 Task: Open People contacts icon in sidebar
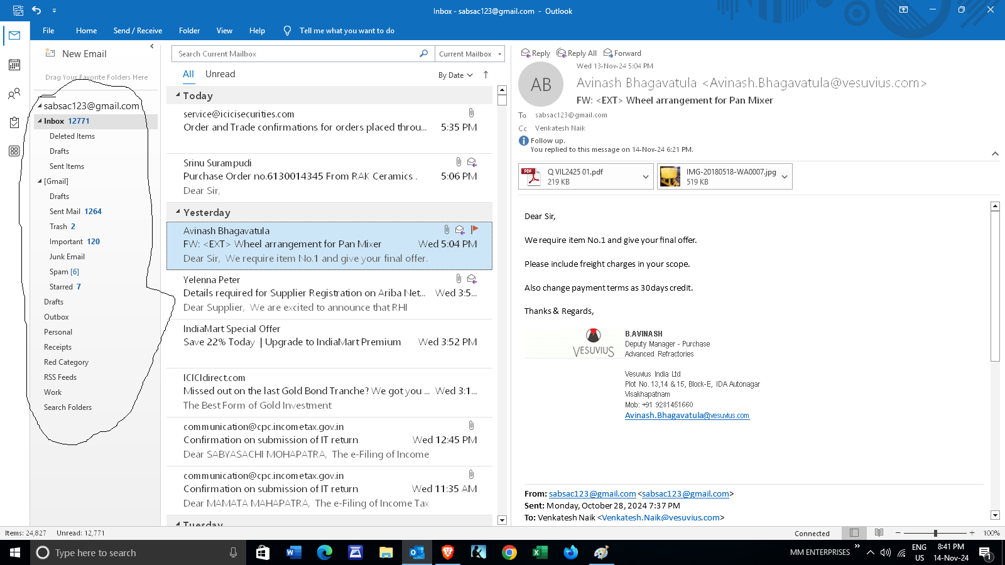point(14,94)
